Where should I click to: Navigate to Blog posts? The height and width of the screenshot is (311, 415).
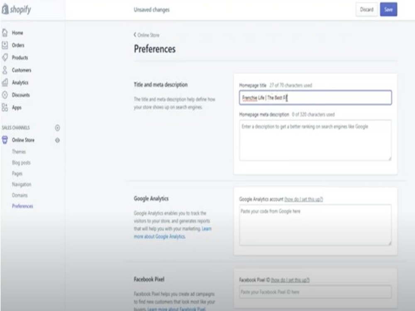[x=21, y=163]
